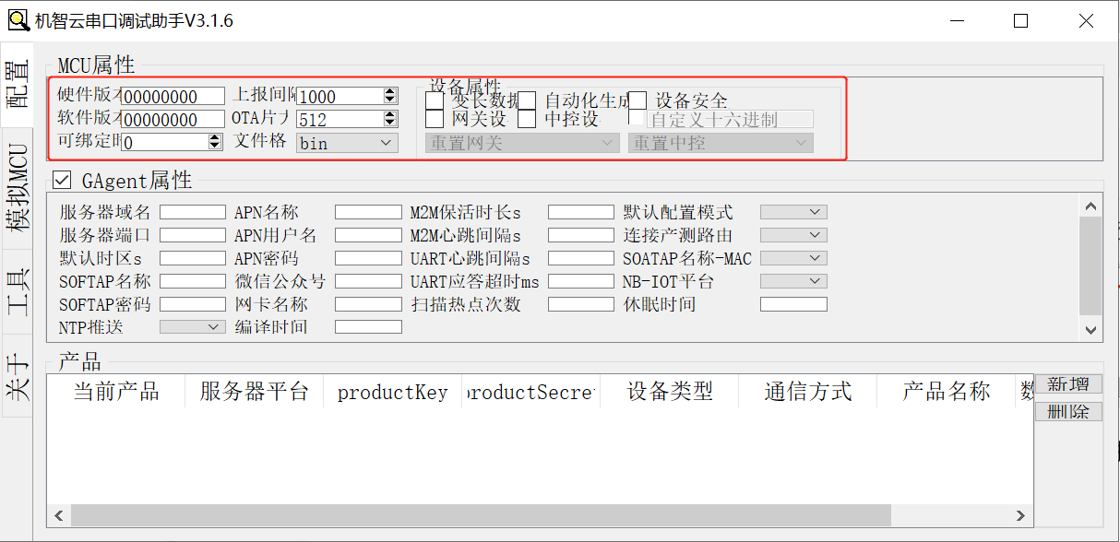Open the 工具 tab

tap(18, 290)
